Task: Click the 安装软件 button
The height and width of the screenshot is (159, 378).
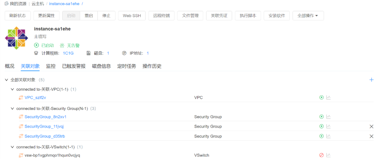Action: [277, 16]
